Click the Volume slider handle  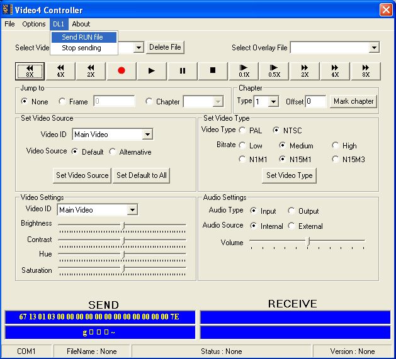(x=308, y=241)
